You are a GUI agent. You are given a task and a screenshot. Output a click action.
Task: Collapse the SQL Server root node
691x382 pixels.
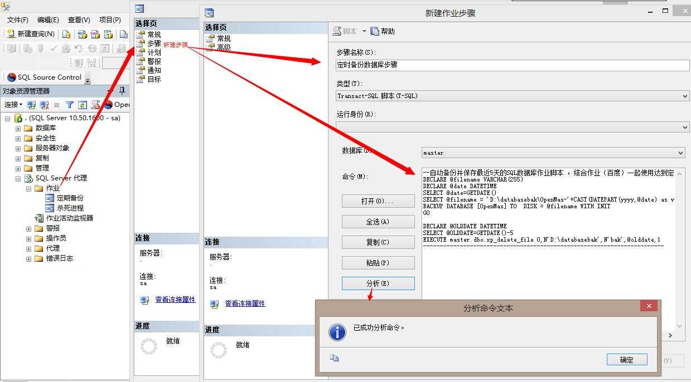pos(8,118)
